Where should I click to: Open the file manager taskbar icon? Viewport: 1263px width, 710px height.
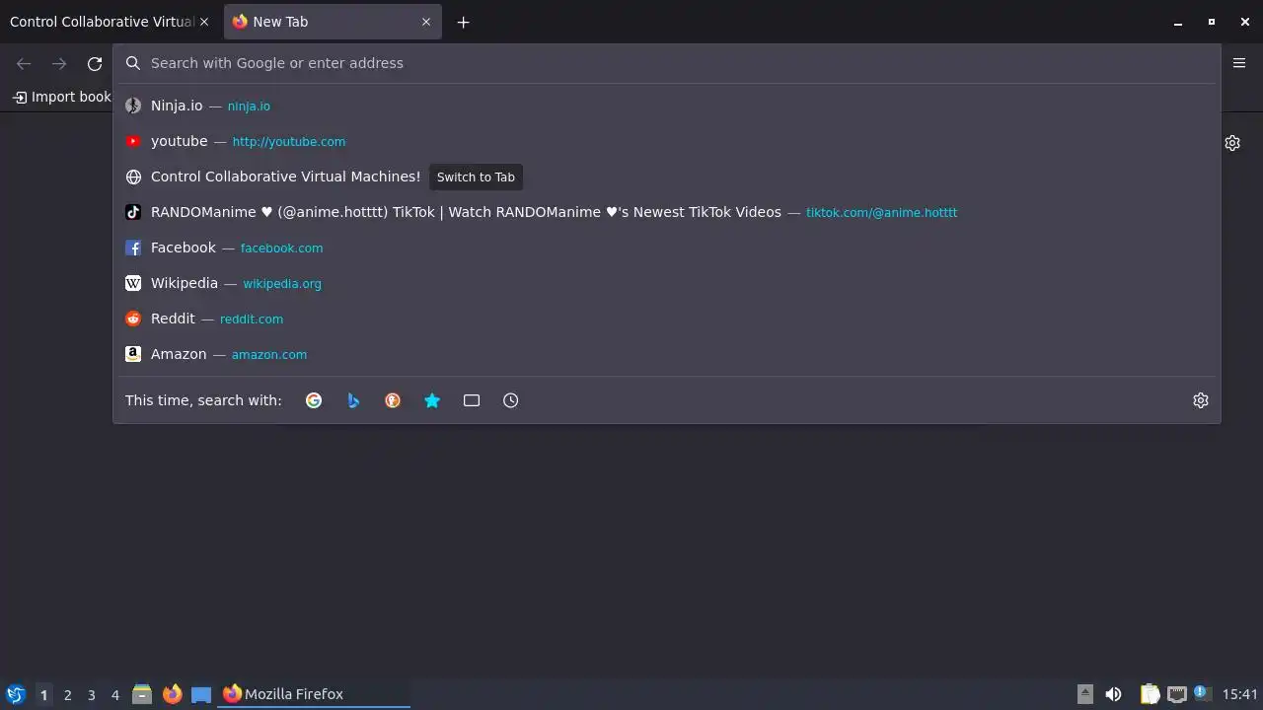point(142,694)
